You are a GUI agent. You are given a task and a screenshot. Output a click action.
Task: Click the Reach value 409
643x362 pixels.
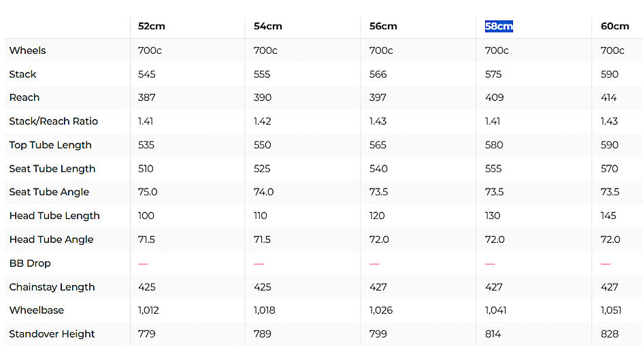click(494, 97)
